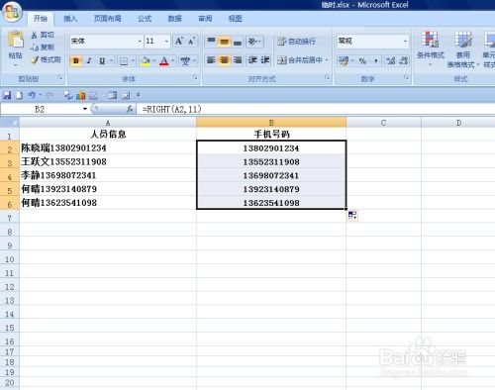Open the font name 宋体 dropdown
Screen dimensions: 495x390
(x=140, y=42)
